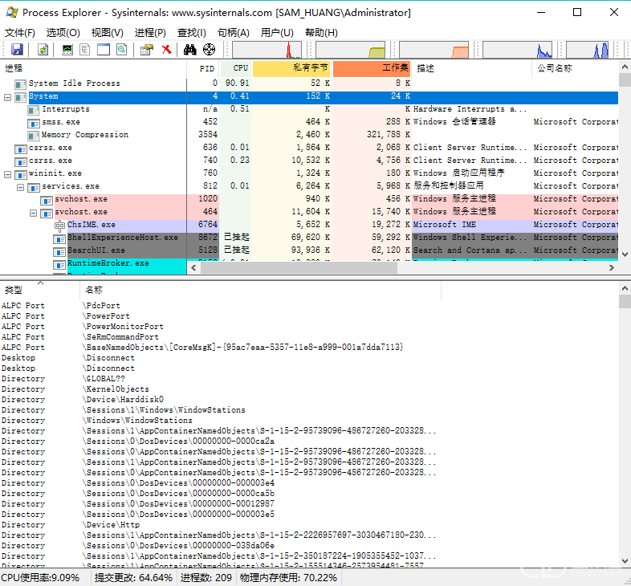This screenshot has height=586, width=631.
Task: Sort lower pane by 名称 column
Action: (x=260, y=290)
